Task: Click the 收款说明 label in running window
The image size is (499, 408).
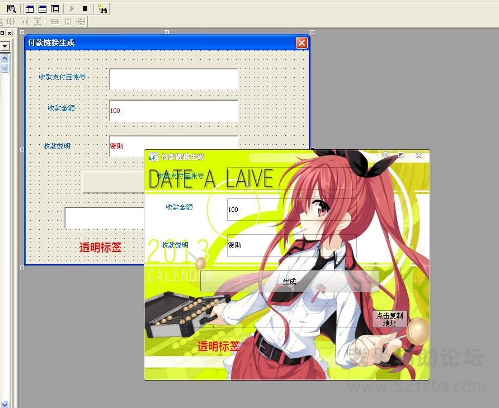Action: [x=175, y=245]
